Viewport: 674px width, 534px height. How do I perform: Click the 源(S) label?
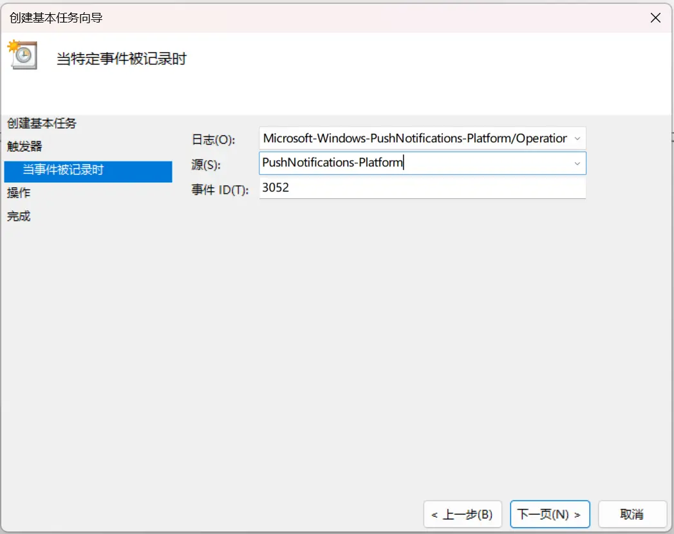[205, 165]
